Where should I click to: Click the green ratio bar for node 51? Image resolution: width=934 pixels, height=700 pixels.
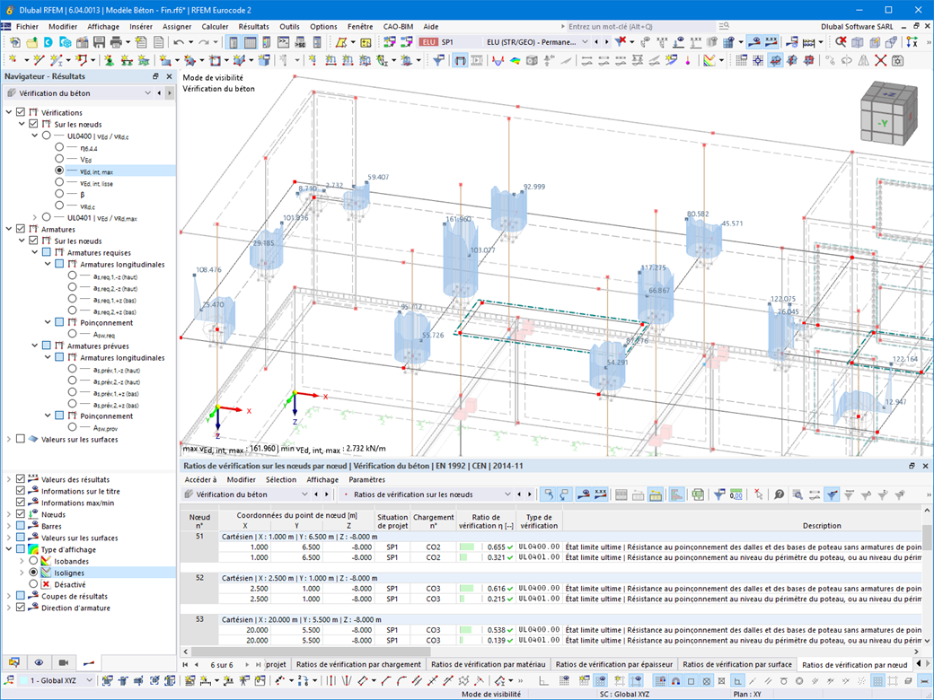pyautogui.click(x=467, y=546)
